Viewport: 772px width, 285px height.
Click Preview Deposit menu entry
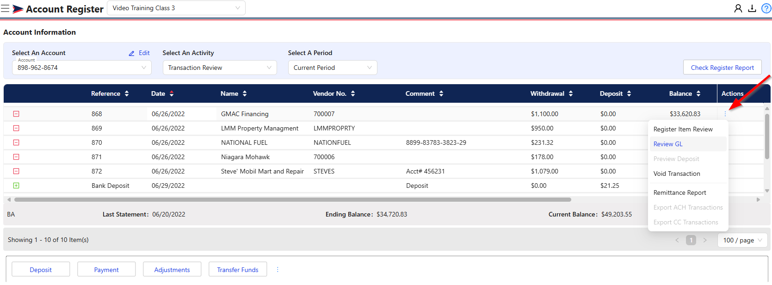click(x=688, y=159)
